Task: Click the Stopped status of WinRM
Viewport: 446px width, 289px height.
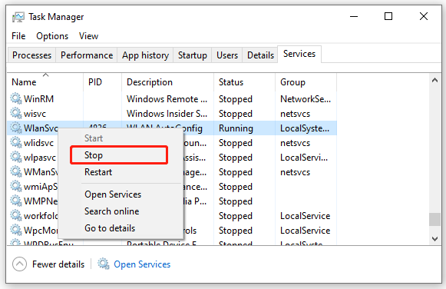Action: coord(236,99)
